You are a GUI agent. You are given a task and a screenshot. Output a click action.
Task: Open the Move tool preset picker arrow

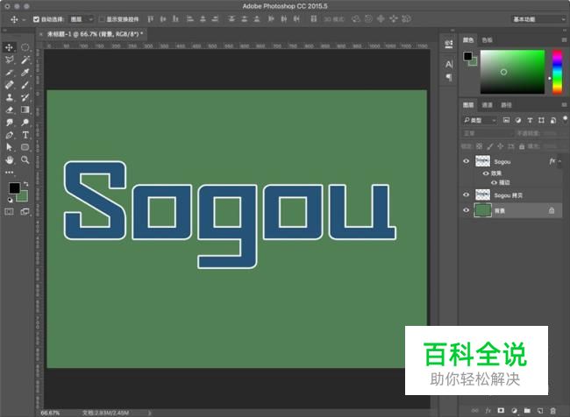(x=24, y=19)
